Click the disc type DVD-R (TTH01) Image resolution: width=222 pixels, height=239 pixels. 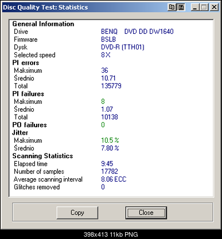coord(123,47)
